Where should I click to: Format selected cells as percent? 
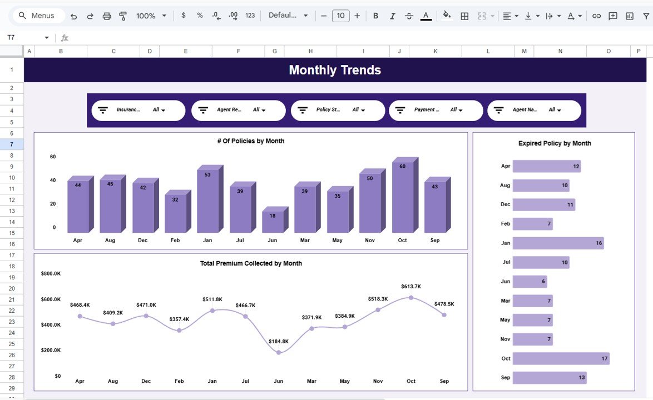tap(200, 16)
